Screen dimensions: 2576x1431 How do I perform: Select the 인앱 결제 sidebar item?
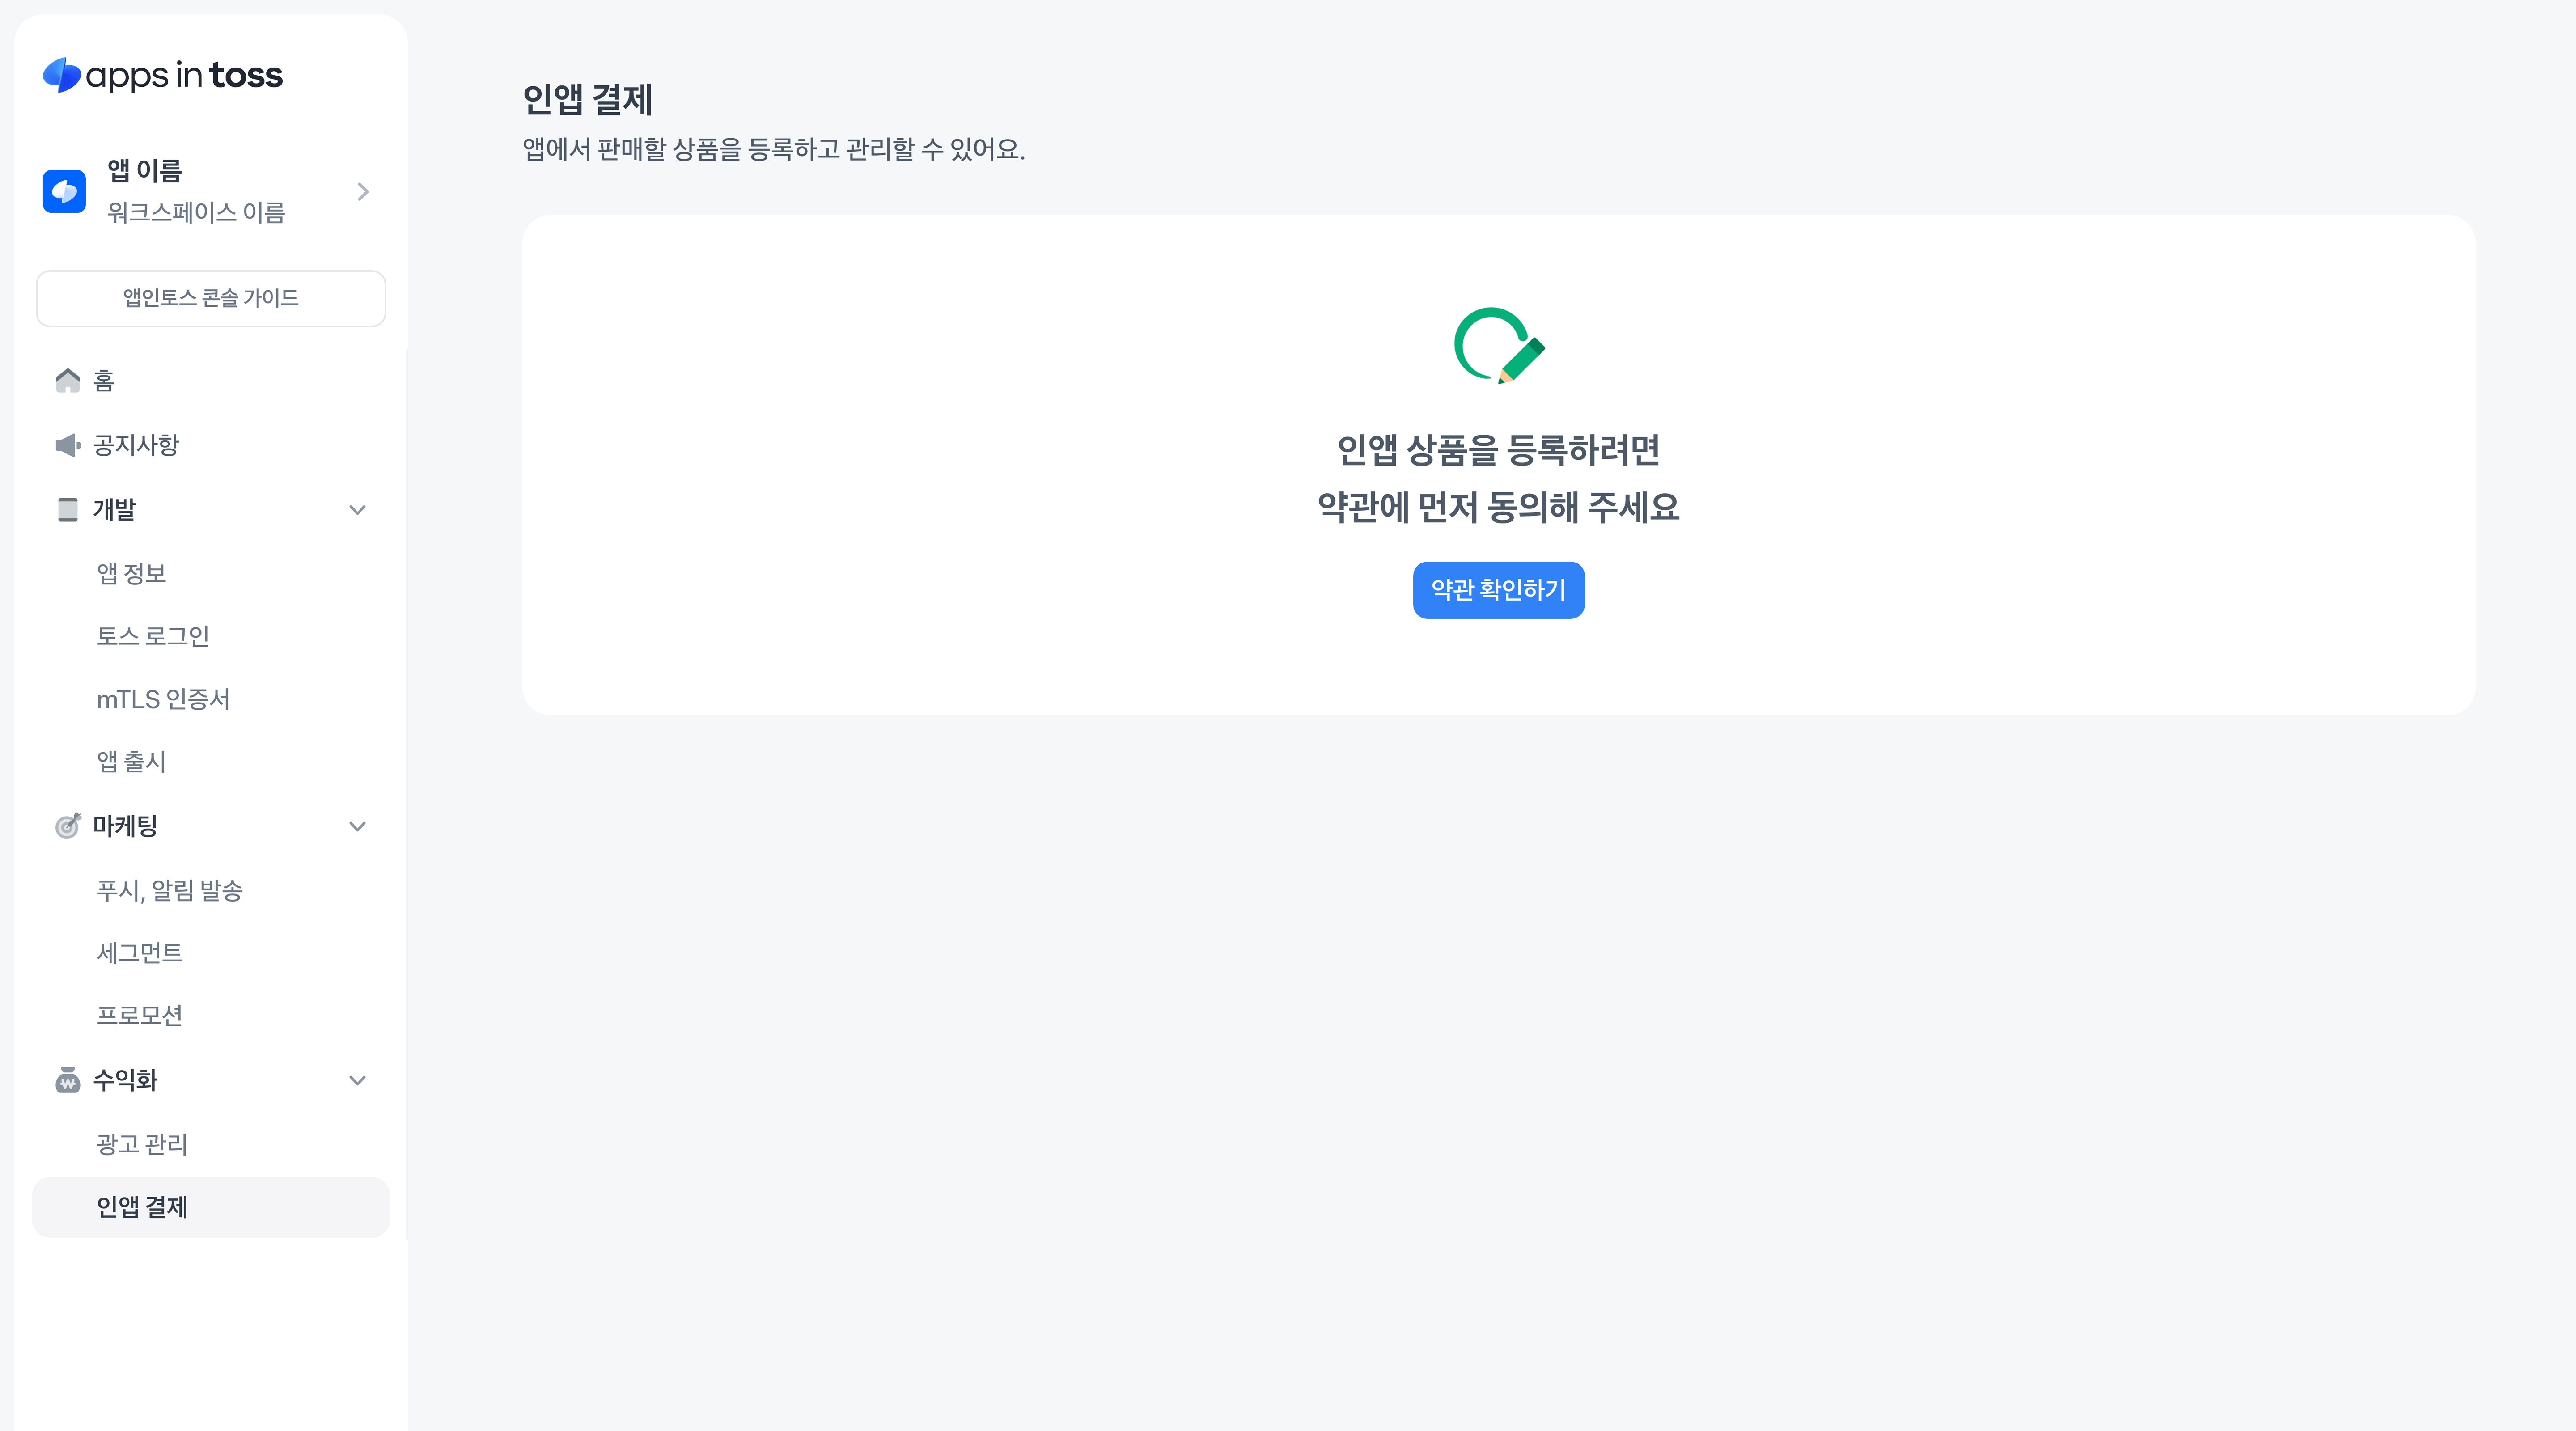(x=211, y=1207)
